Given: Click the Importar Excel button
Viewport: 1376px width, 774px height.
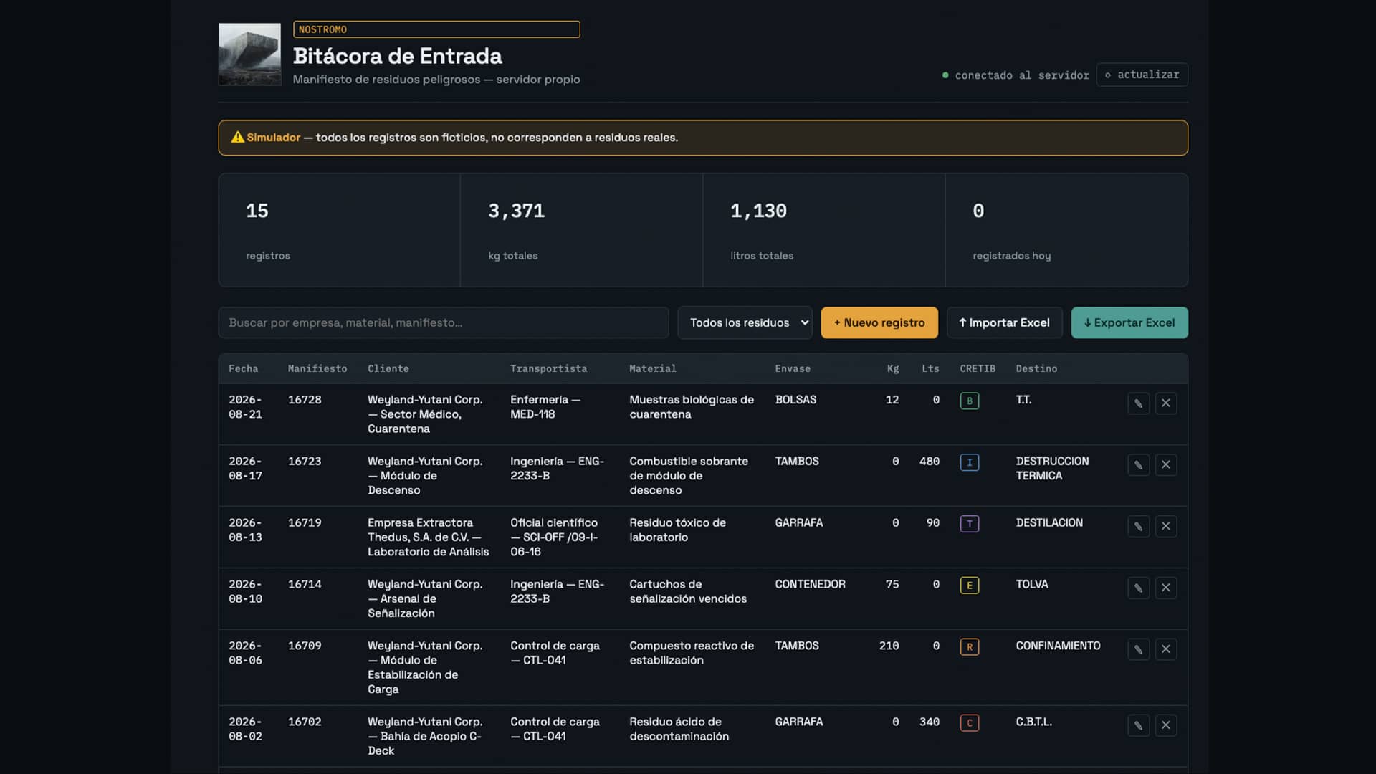Looking at the screenshot, I should (x=1004, y=323).
